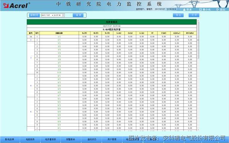Click the query date and time field
Image resolution: width=229 pixels, height=143 pixels.
coord(53,15)
